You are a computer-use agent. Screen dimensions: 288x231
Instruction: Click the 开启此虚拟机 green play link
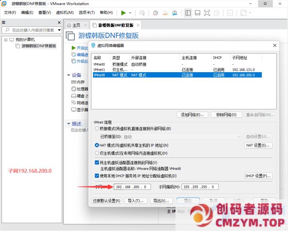[80, 48]
